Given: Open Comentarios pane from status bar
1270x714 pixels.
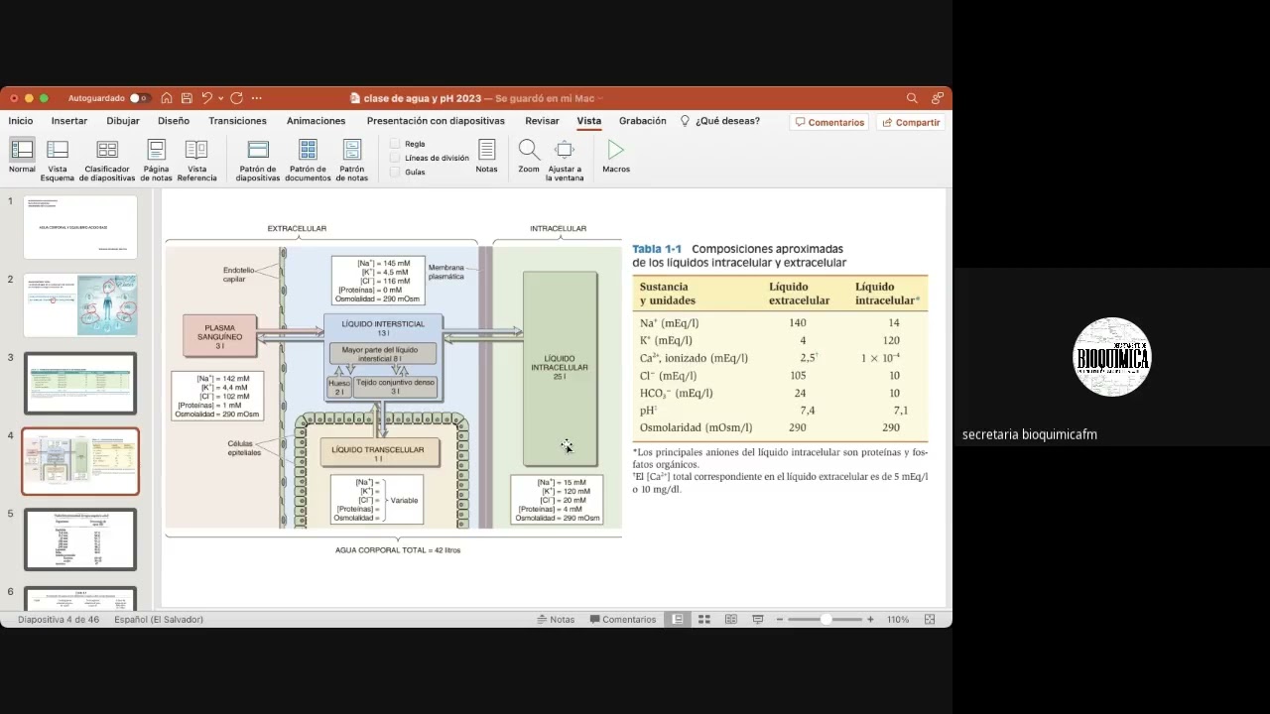Looking at the screenshot, I should (x=622, y=619).
